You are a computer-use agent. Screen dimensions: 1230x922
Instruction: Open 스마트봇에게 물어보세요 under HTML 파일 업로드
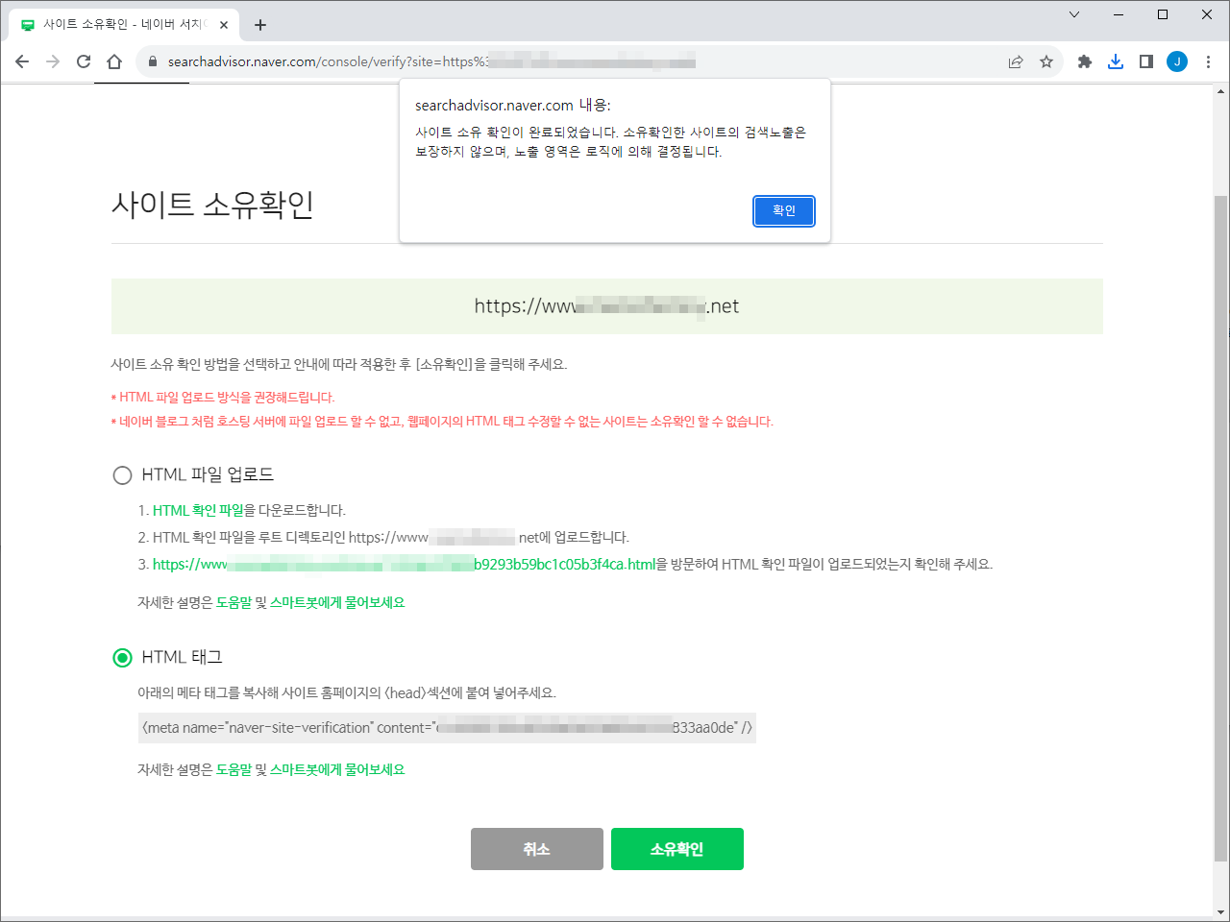(337, 602)
